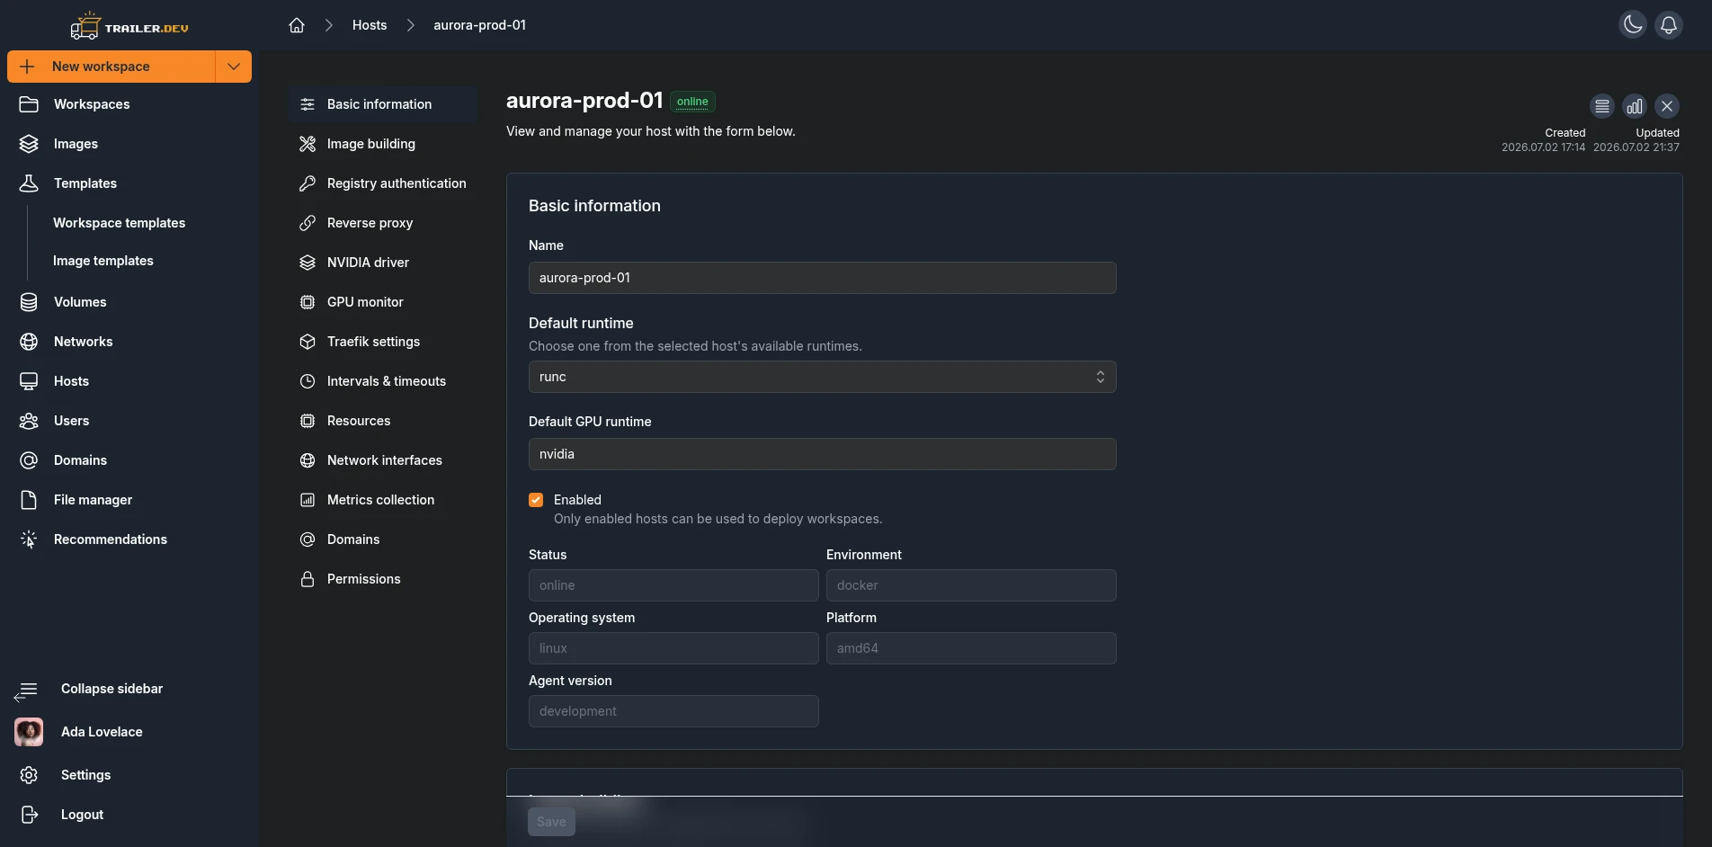Open Image templates submenu item

[103, 261]
